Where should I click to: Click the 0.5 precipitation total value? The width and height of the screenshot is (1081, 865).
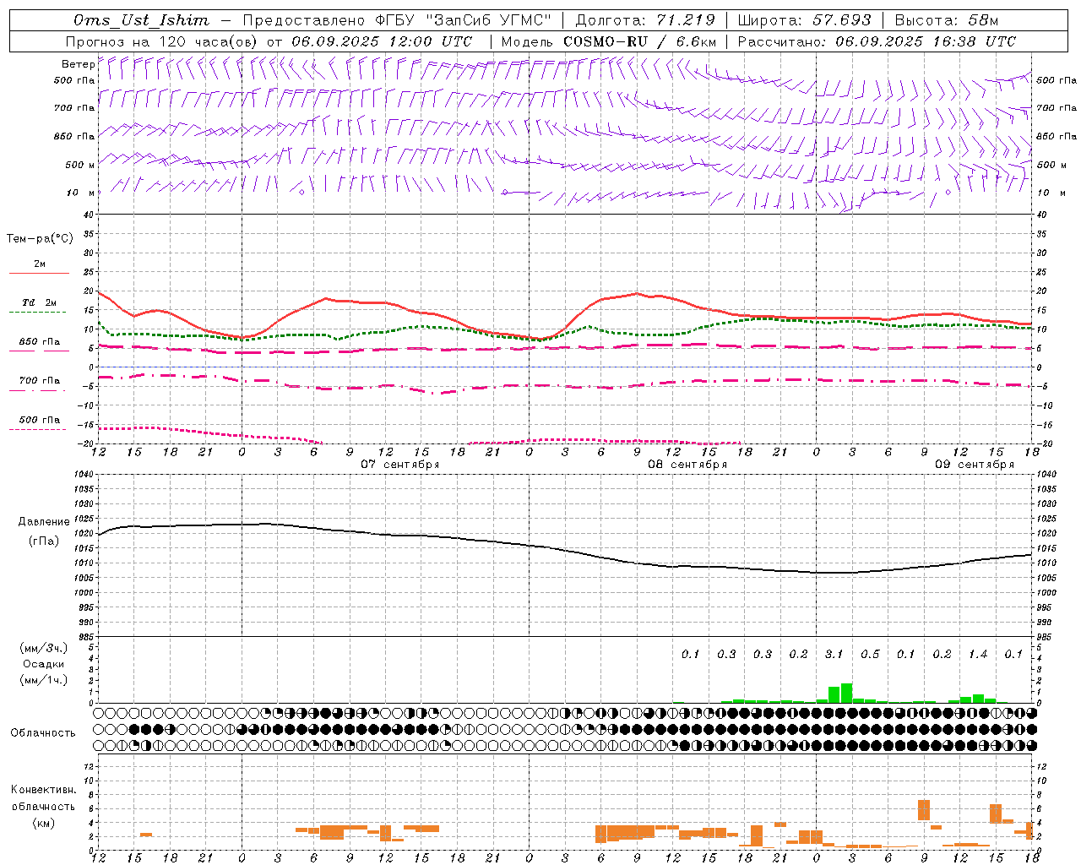tap(870, 655)
